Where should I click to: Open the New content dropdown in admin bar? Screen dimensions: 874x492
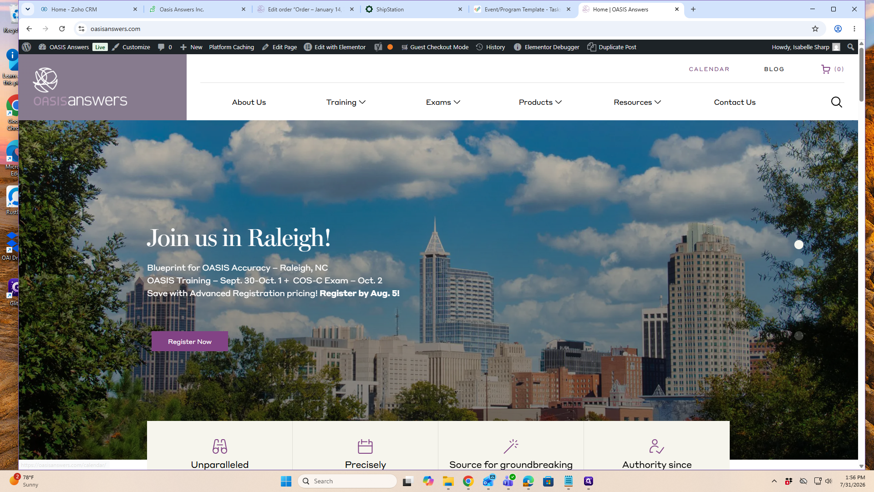click(x=191, y=47)
